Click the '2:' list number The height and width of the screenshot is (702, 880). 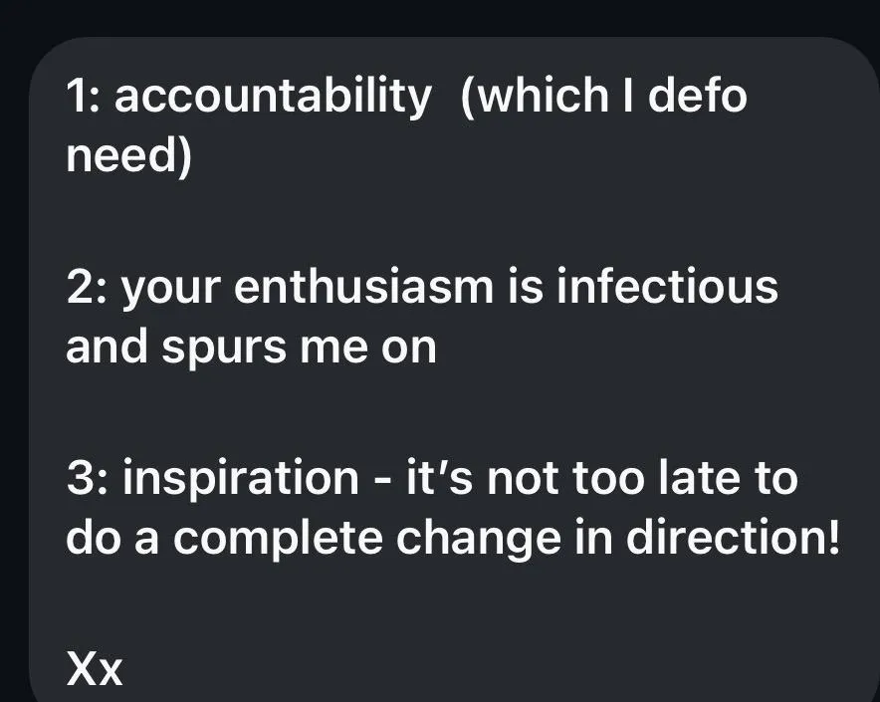89,288
